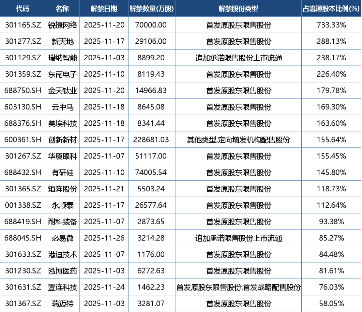This screenshot has height=312, width=362.
Task: Click the 84.48% ratio cell
Action: click(331, 254)
